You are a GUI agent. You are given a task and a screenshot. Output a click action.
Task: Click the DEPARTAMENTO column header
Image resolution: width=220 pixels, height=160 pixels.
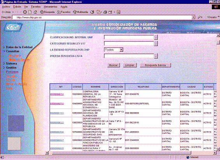[x=171, y=87]
